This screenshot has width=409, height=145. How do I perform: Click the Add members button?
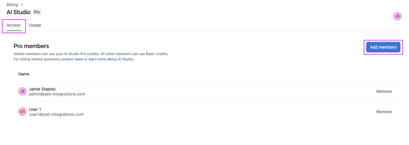(x=383, y=47)
